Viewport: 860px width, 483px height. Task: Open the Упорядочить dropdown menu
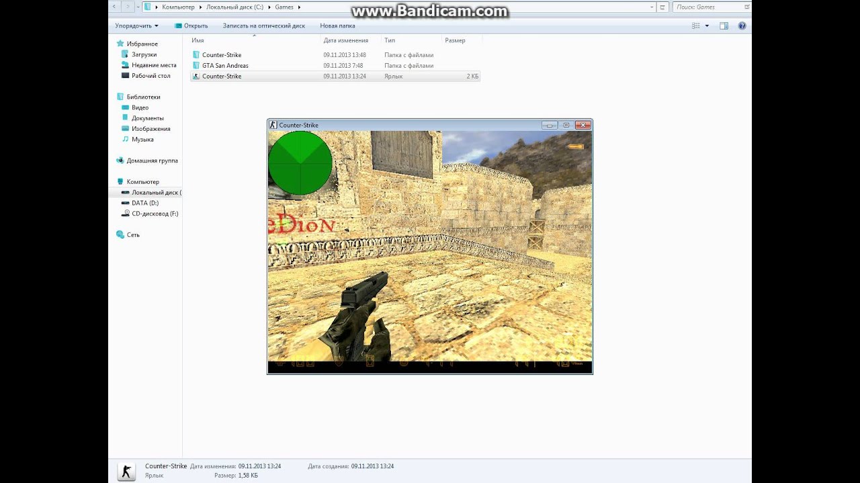click(137, 25)
